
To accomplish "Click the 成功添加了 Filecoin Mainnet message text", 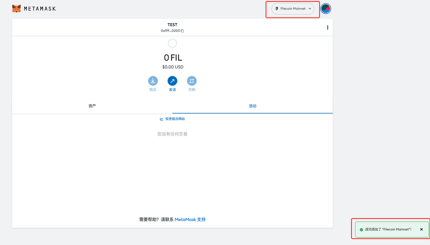I will [388, 230].
